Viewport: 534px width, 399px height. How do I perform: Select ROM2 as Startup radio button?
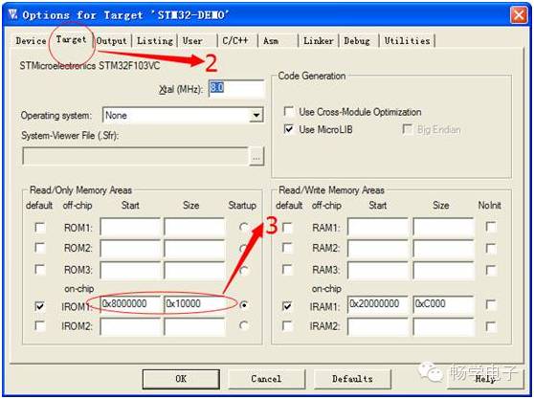click(243, 249)
